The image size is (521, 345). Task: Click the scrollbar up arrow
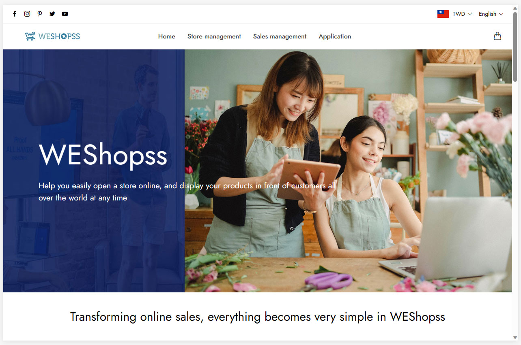[x=515, y=8]
